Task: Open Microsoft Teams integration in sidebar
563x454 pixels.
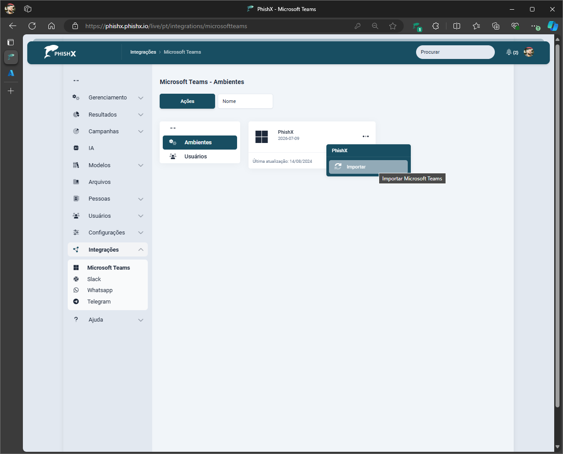Action: point(108,267)
